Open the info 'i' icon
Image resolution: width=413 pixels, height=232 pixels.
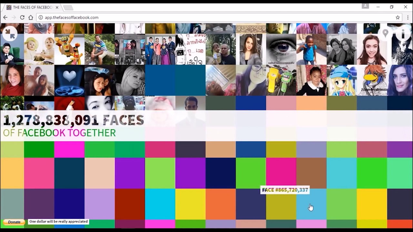[403, 34]
